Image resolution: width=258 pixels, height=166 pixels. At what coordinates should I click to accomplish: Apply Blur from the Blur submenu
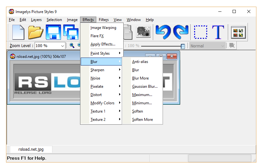[x=142, y=70]
